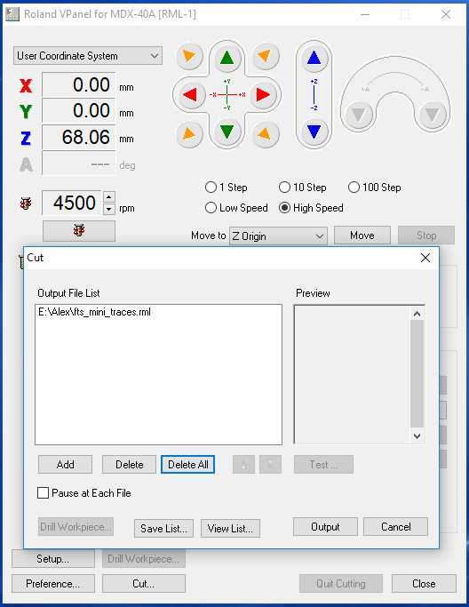The height and width of the screenshot is (607, 469).
Task: Click the Z coordinate 68.06 field
Action: 79,137
